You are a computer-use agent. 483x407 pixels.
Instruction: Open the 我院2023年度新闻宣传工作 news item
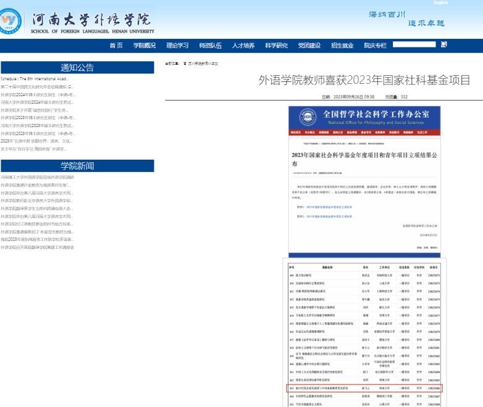click(37, 239)
